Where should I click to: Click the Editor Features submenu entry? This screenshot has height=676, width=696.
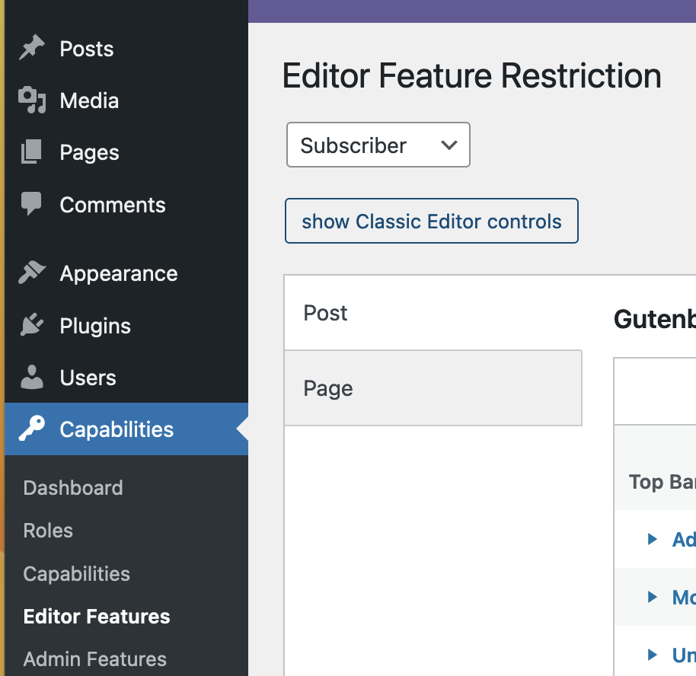pos(96,616)
